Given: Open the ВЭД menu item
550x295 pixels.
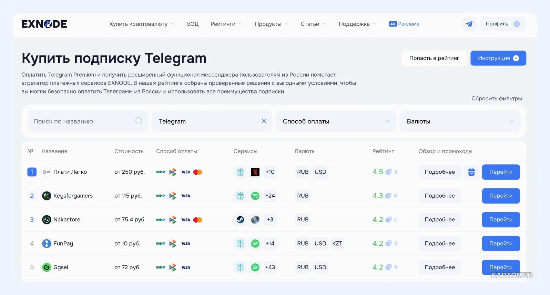Looking at the screenshot, I should [x=193, y=24].
